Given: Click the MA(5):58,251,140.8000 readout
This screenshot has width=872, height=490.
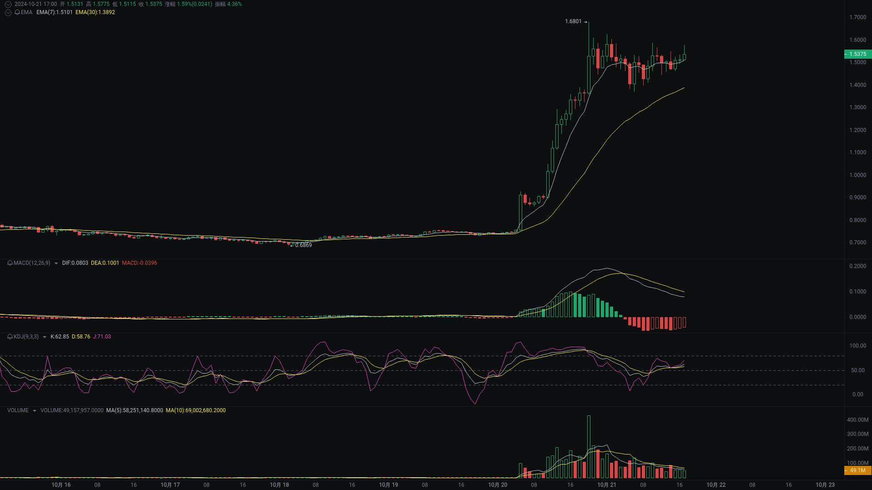Looking at the screenshot, I should coord(135,410).
